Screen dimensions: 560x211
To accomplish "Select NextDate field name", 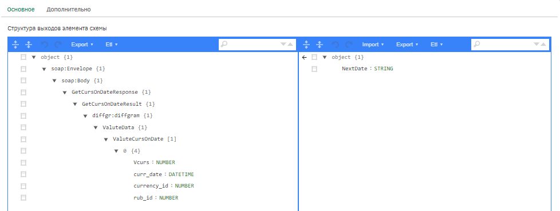I will (x=354, y=69).
